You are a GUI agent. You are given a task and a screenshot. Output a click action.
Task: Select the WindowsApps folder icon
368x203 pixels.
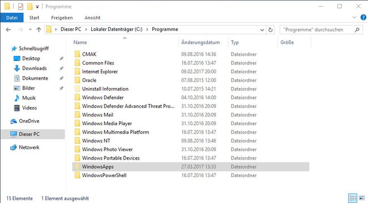[77, 167]
